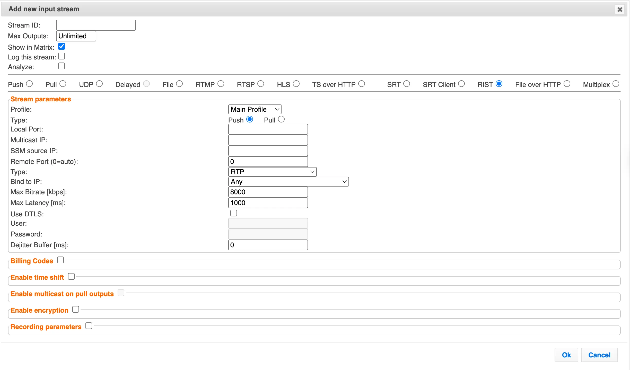Click the Ok button
This screenshot has width=630, height=370.
(566, 355)
